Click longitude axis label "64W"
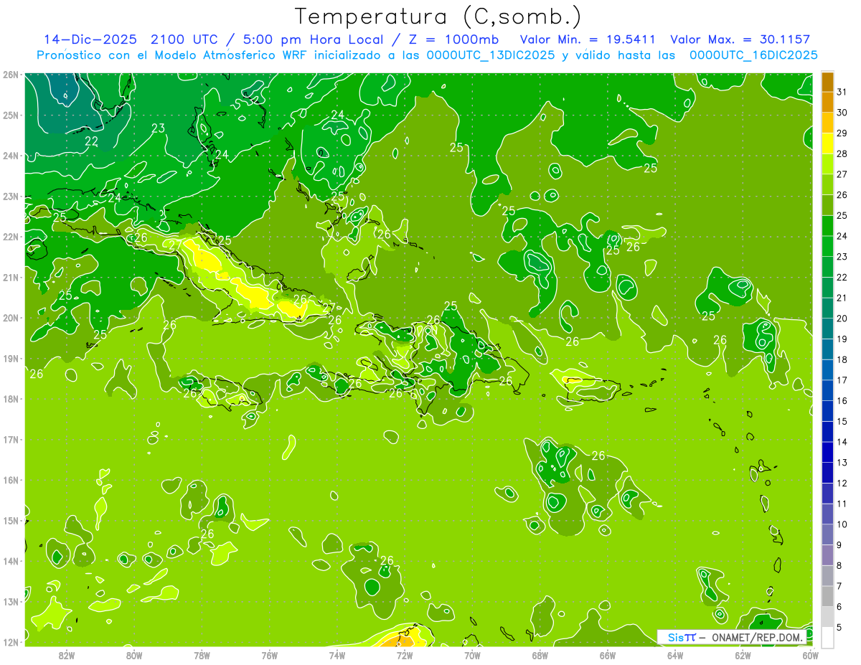The width and height of the screenshot is (861, 665). [675, 655]
